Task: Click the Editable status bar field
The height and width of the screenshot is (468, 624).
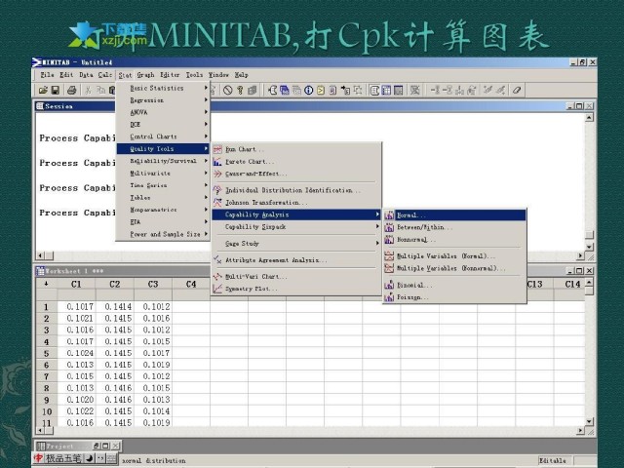Action: (553, 460)
